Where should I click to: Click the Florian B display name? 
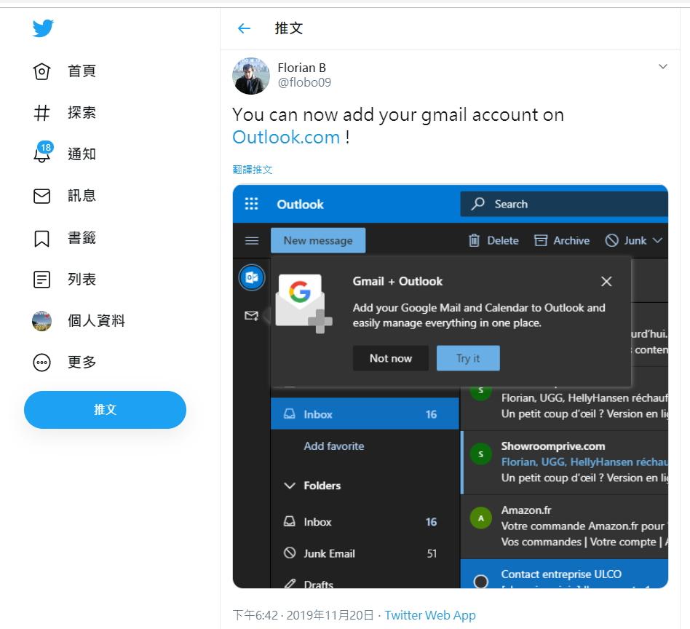(302, 68)
